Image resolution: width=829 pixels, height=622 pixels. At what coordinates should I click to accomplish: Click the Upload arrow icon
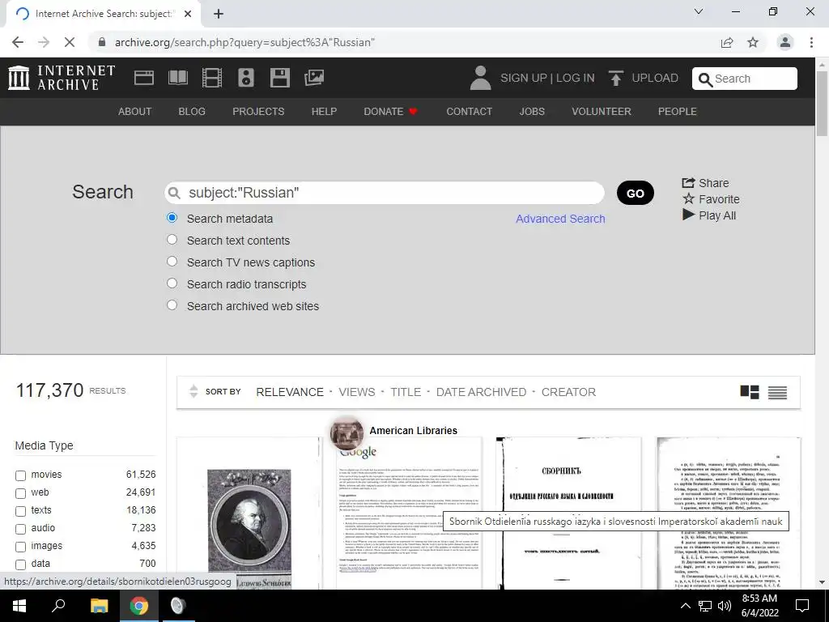tap(615, 78)
